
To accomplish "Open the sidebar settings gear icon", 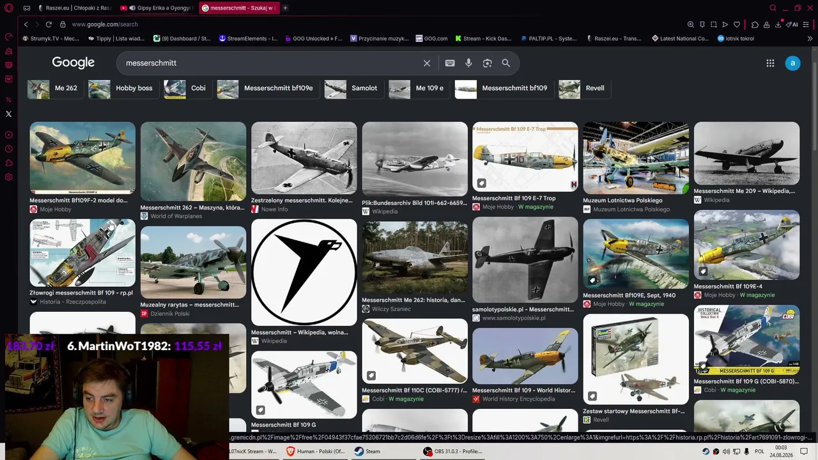I will [9, 177].
